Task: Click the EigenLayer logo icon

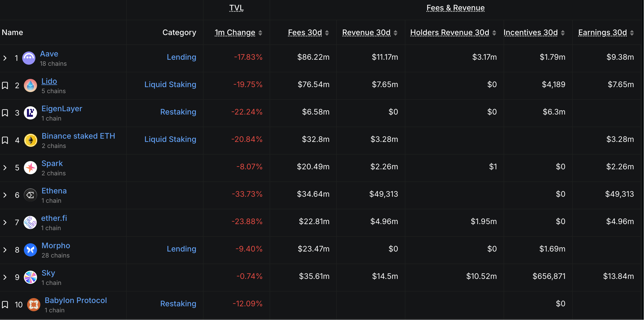Action: click(30, 113)
